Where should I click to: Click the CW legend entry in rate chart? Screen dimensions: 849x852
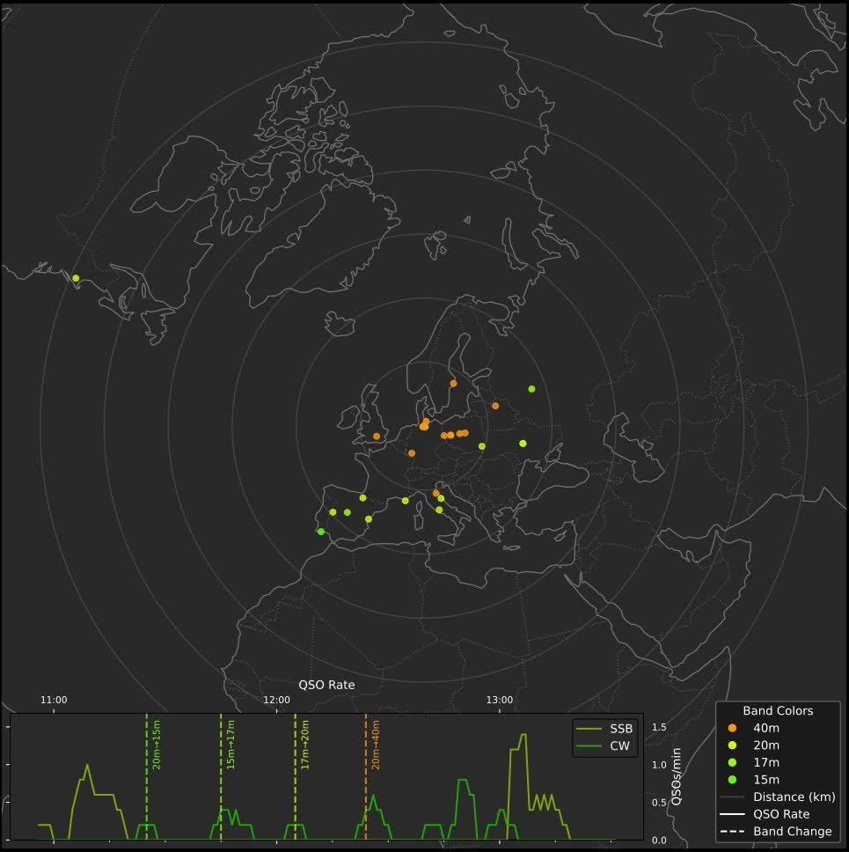point(603,746)
